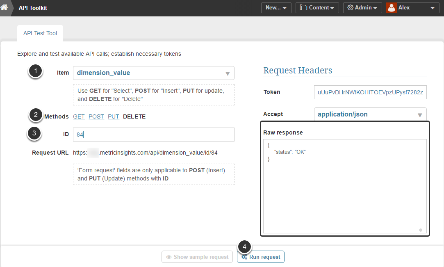Click step 4 numbered marker
Screen dimensions: 444x267
coord(244,246)
